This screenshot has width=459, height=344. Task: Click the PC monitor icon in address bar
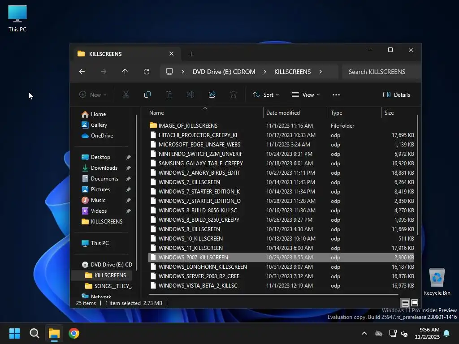click(x=169, y=72)
